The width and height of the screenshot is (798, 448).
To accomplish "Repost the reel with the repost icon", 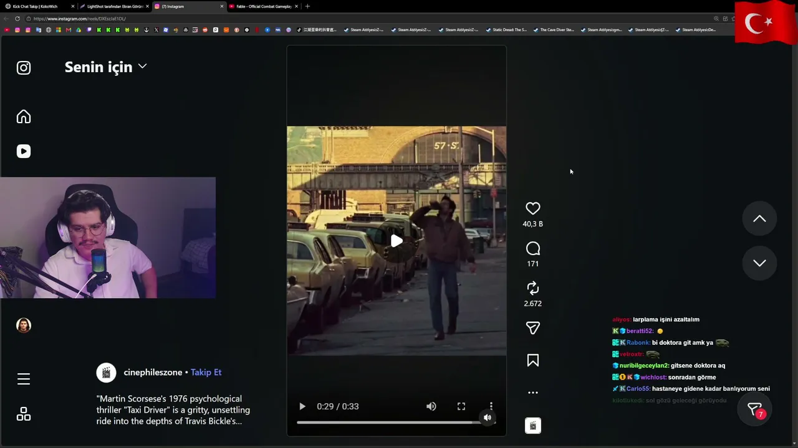I will (x=533, y=288).
